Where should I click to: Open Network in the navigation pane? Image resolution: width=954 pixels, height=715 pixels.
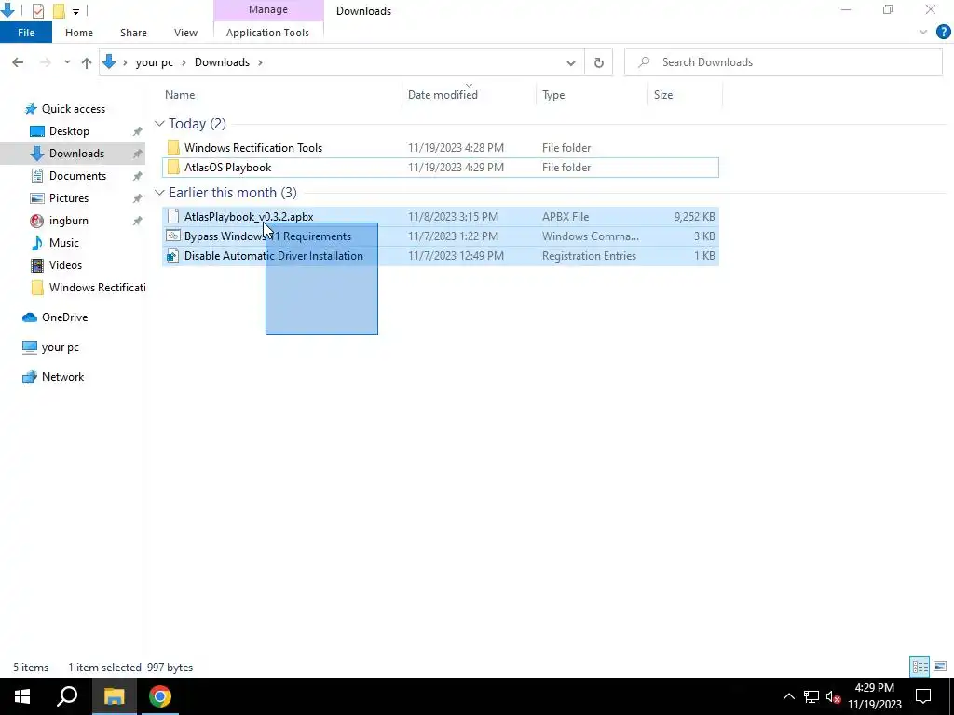coord(62,377)
